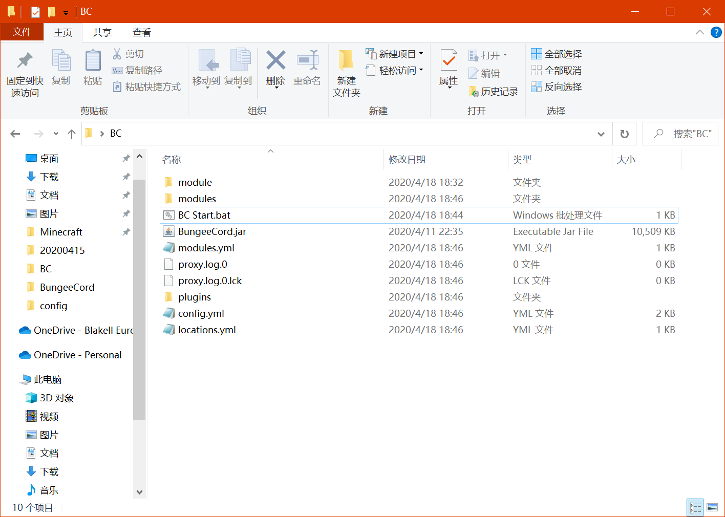Click the quick access New Folder icon
Screen dimensions: 725x517
[51, 11]
